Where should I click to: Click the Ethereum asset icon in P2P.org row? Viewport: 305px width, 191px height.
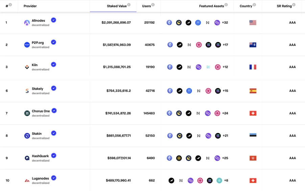(170, 45)
